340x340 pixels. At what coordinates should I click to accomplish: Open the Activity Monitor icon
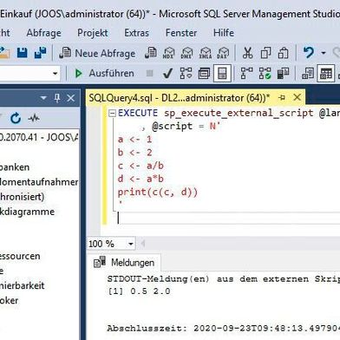[34, 118]
